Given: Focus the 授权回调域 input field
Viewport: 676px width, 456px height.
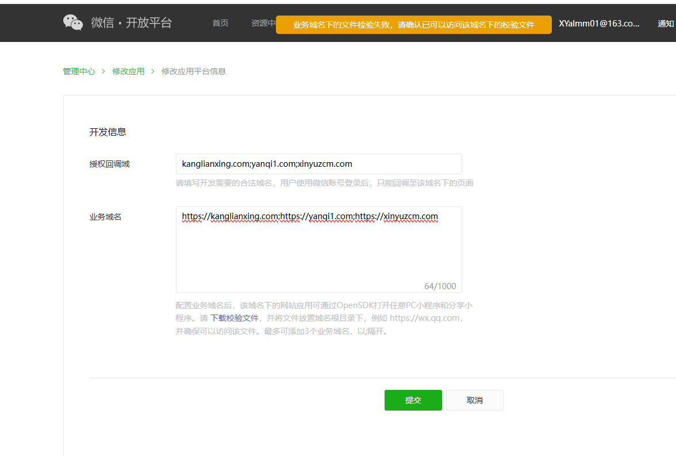Looking at the screenshot, I should (x=318, y=164).
